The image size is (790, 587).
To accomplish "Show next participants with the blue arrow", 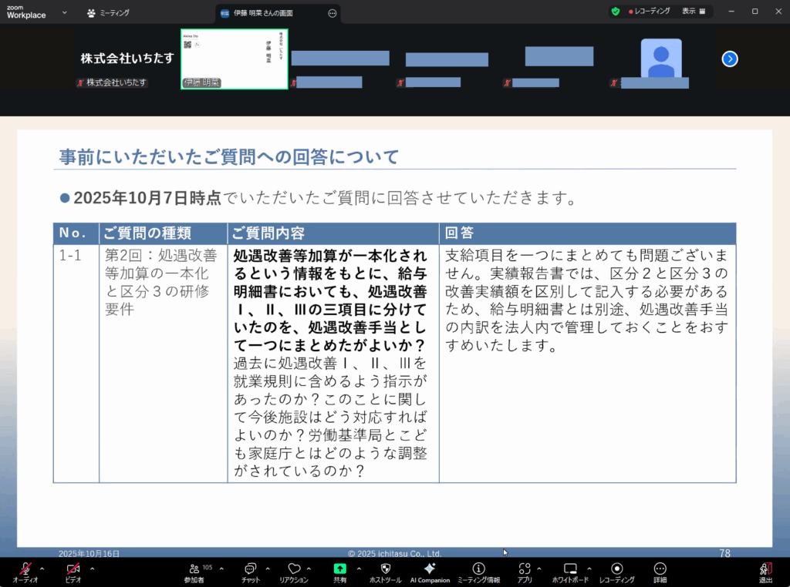I will [730, 59].
